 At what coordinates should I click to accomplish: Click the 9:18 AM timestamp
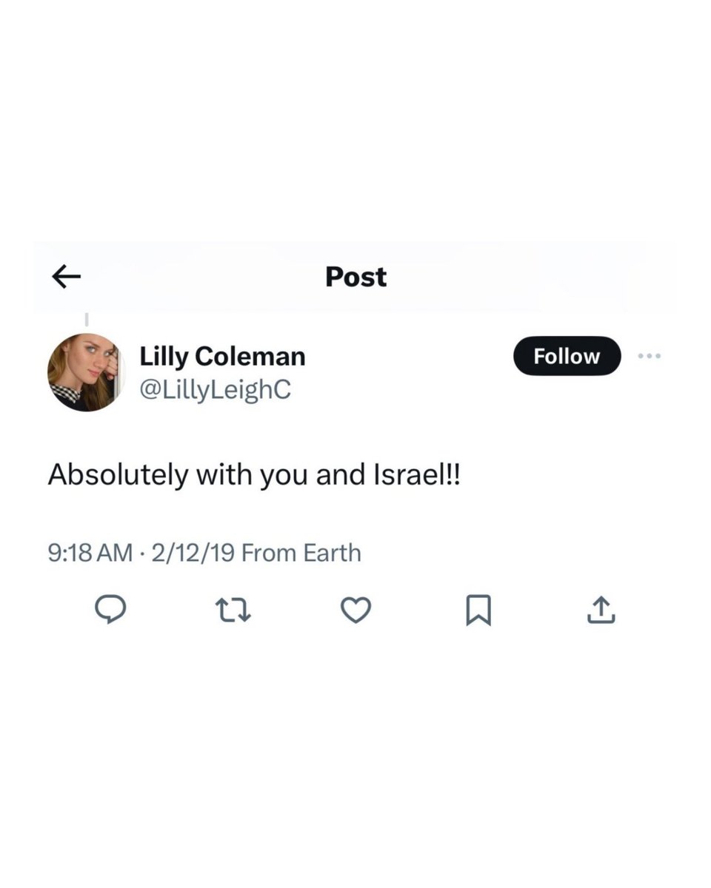click(90, 553)
